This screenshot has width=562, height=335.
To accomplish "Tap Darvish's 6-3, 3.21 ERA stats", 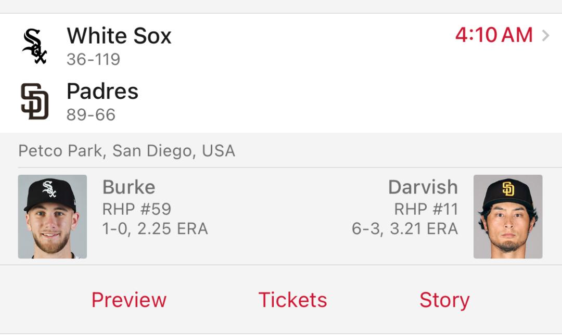I will pyautogui.click(x=405, y=229).
